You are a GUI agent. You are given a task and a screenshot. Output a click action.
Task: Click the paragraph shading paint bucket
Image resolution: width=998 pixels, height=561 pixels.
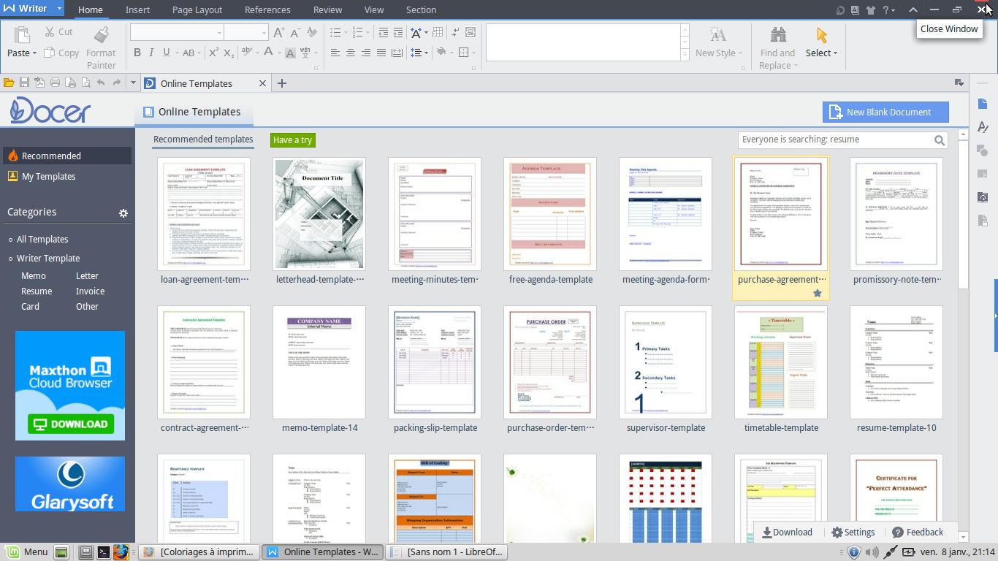pos(441,52)
